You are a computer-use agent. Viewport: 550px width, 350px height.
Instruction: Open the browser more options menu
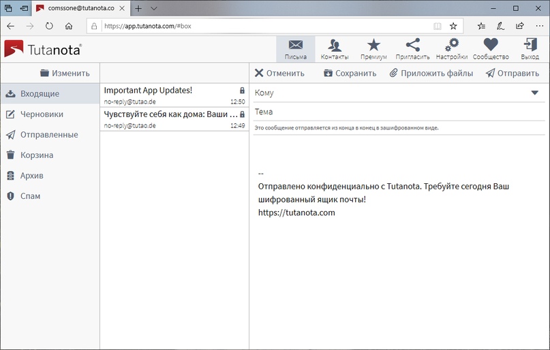pyautogui.click(x=540, y=26)
